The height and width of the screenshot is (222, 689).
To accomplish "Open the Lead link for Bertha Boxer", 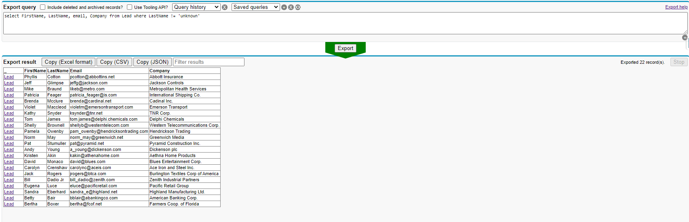I will (x=9, y=204).
